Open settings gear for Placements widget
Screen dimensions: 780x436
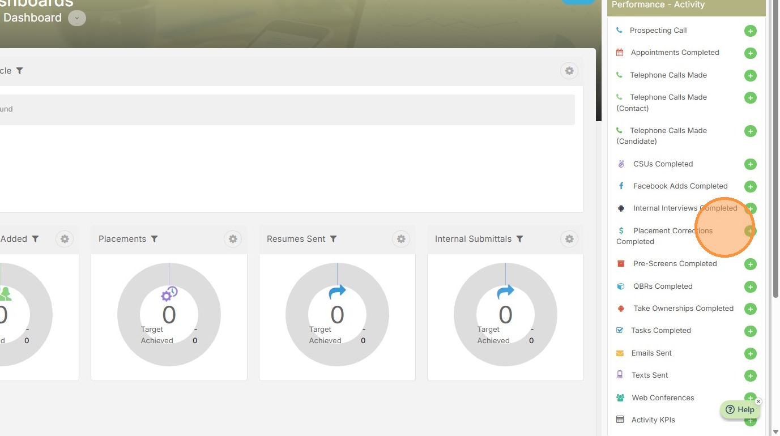tap(233, 239)
